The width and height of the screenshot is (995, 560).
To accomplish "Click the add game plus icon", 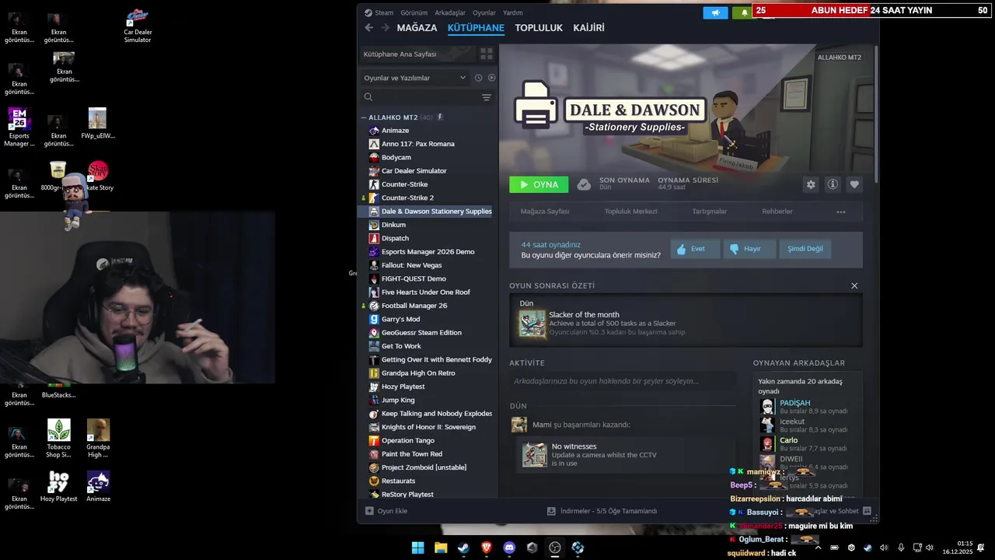I will pyautogui.click(x=369, y=511).
